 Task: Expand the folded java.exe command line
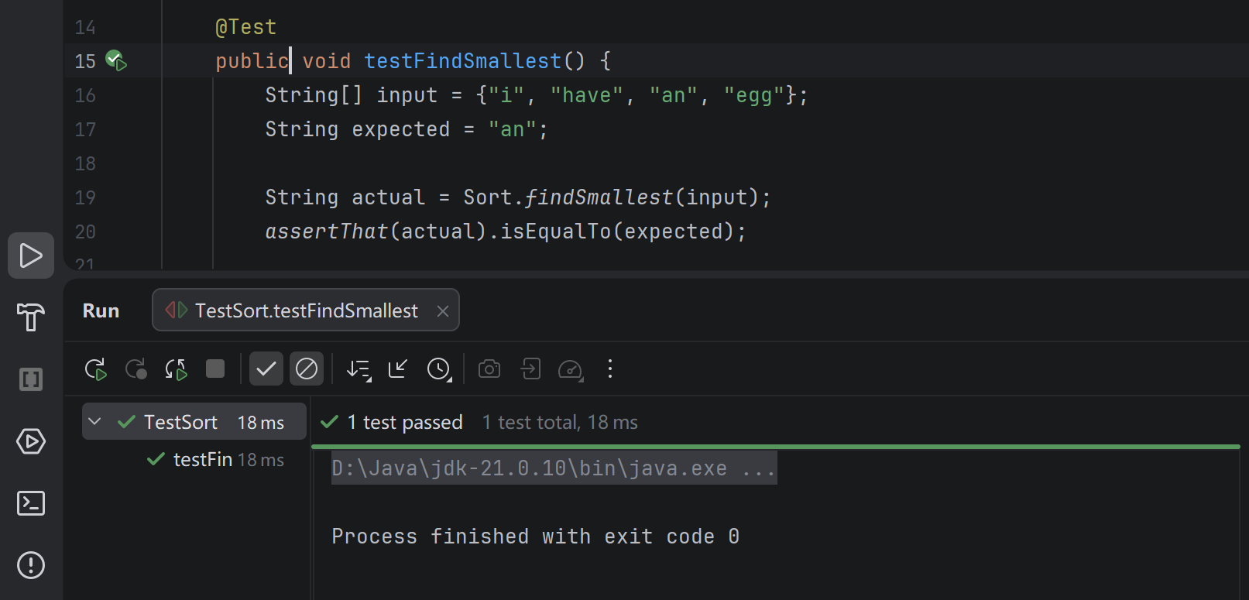[x=554, y=468]
